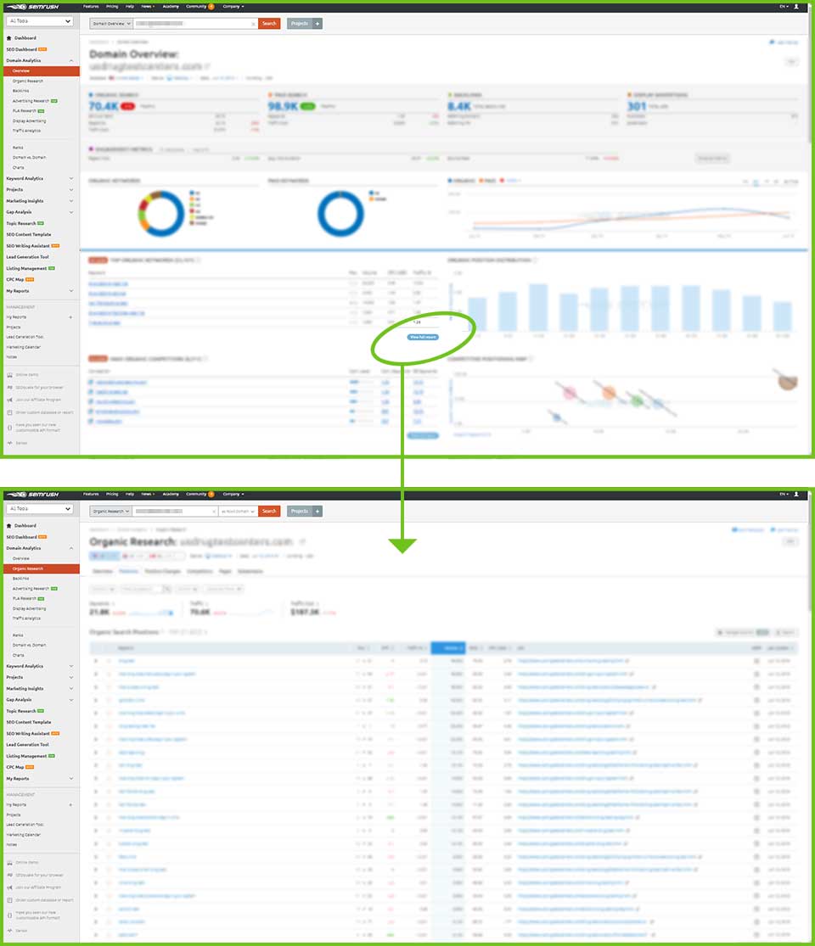The width and height of the screenshot is (815, 946).
Task: Click Dashboard home icon in Organic Research sidebar
Action: [9, 525]
